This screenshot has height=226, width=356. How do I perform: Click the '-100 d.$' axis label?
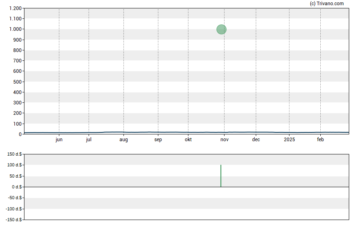(14, 209)
